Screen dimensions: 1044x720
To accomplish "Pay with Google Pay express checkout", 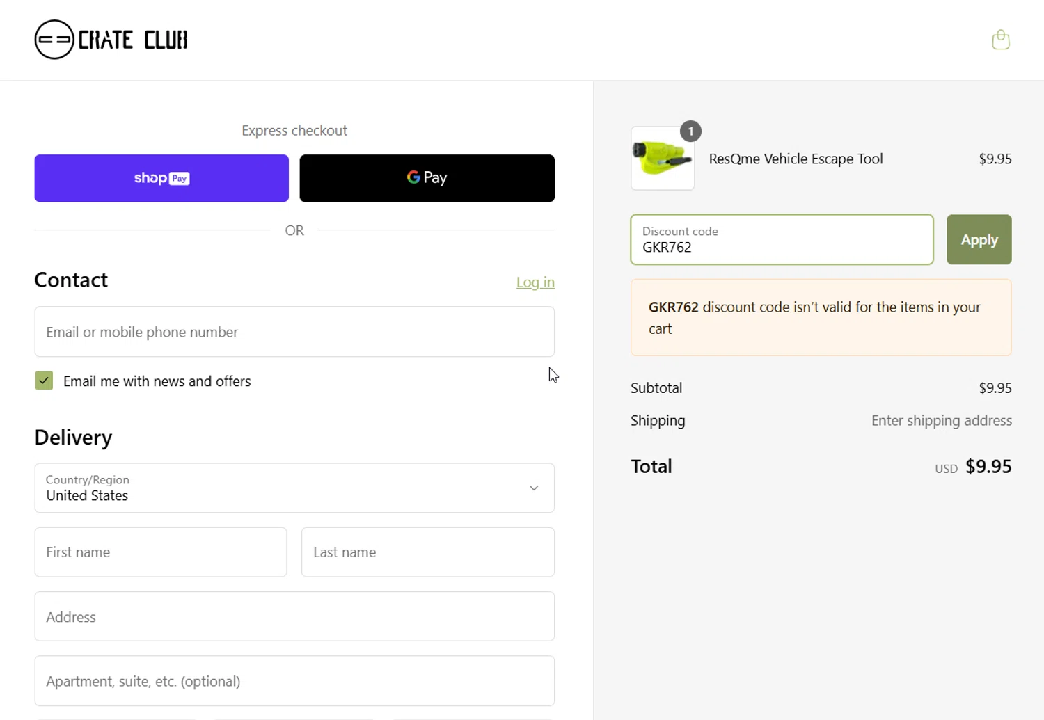I will (427, 178).
